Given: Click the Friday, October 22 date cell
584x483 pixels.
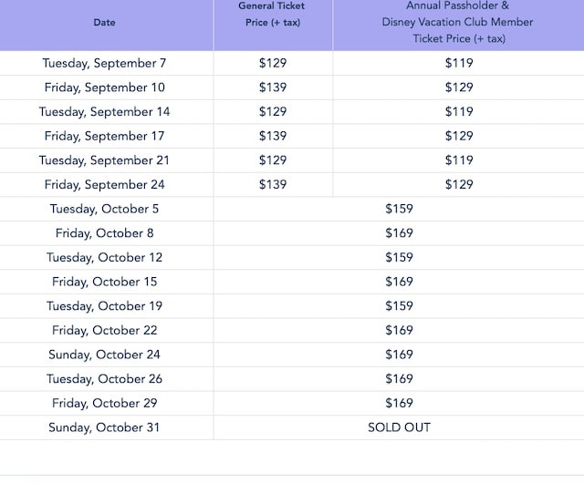Looking at the screenshot, I should tap(104, 330).
